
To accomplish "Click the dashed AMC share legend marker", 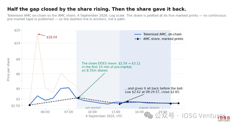I will (x=138, y=39).
